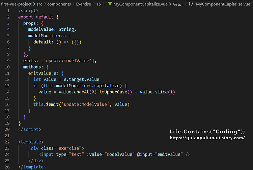Click the curly braces symbol icon
Image resolution: width=253 pixels, height=170 pixels.
pos(191,4)
